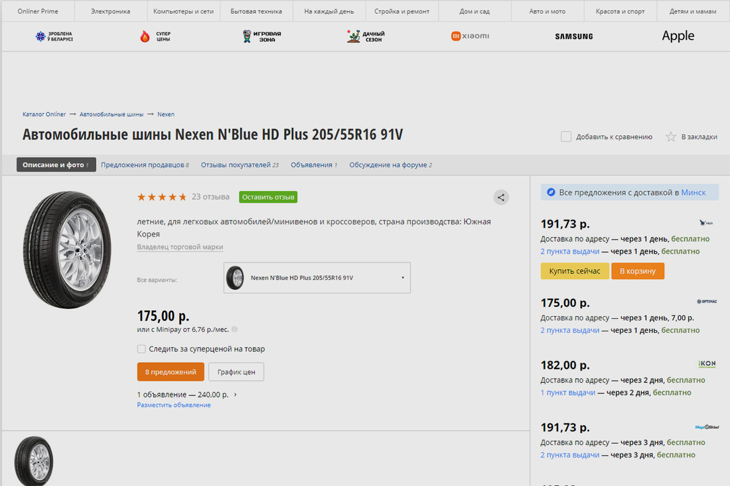This screenshot has height=486, width=730.
Task: Open the Samsung brand logo
Action: click(x=574, y=36)
